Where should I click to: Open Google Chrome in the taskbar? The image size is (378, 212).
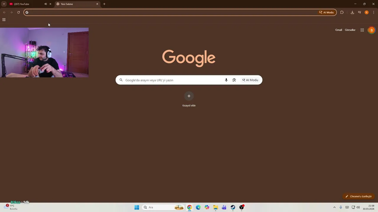(190, 207)
